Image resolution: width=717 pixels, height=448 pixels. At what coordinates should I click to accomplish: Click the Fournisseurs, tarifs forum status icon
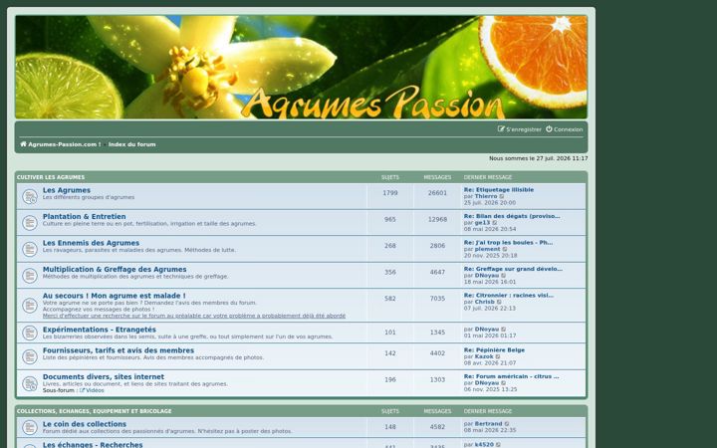point(30,356)
